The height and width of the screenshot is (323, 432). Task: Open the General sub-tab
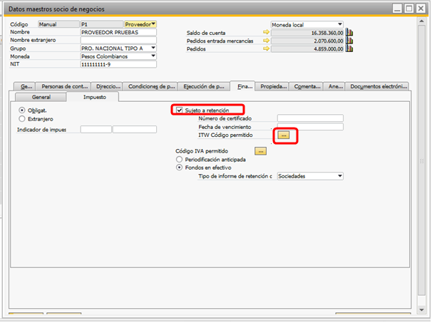pyautogui.click(x=41, y=96)
